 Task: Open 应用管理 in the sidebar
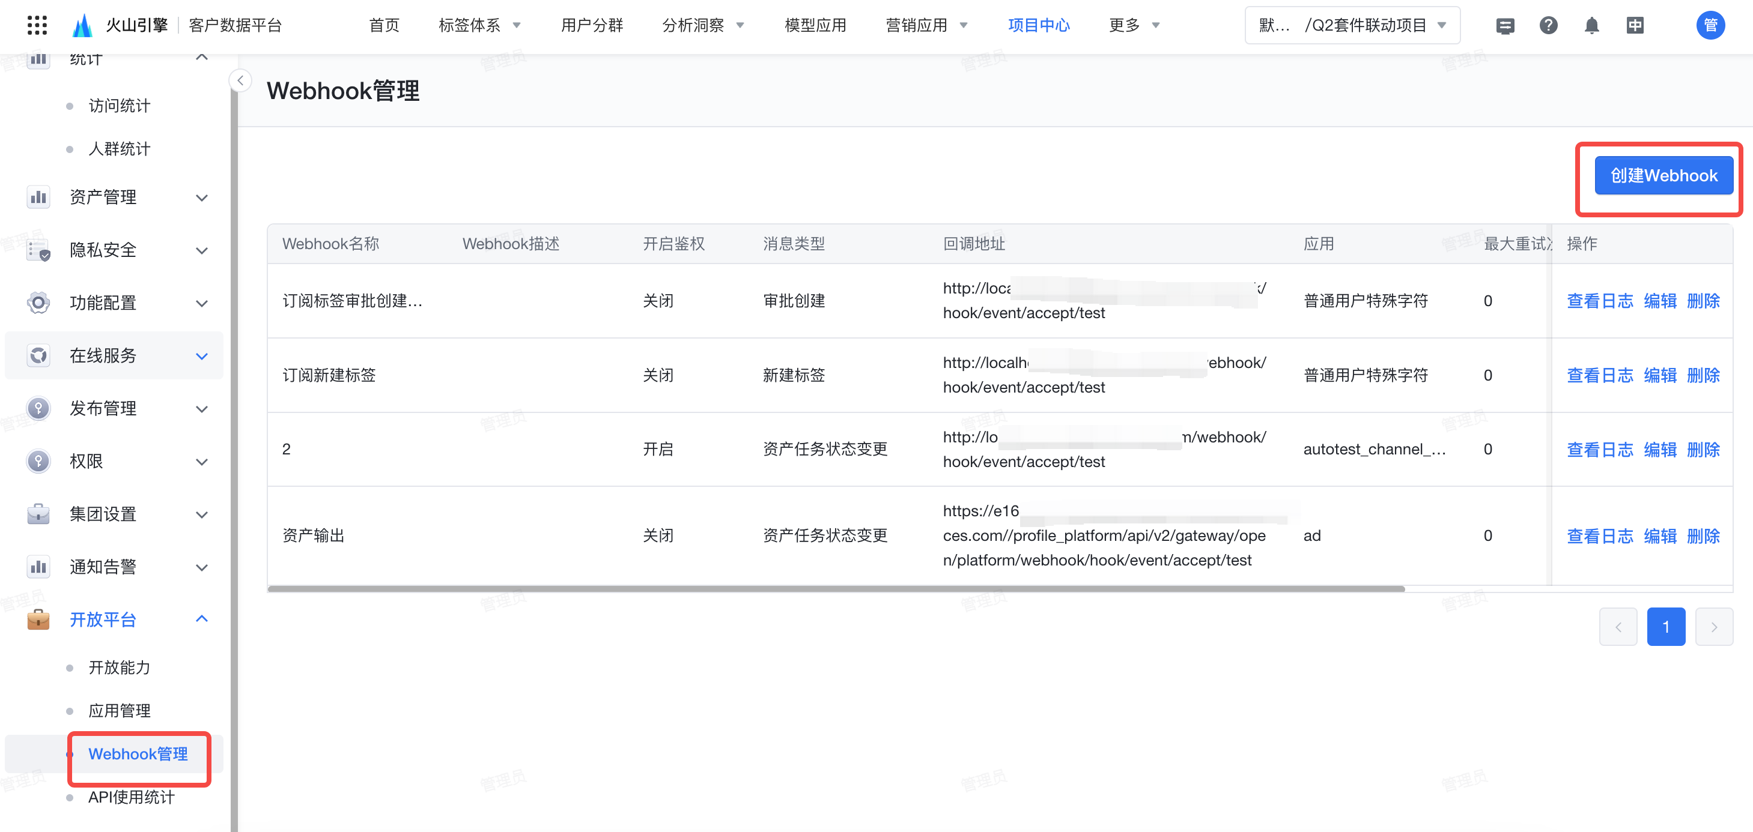[119, 710]
